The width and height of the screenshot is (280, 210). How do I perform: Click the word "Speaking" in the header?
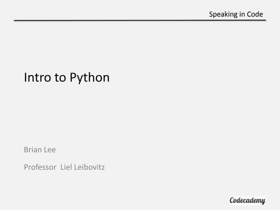point(223,14)
